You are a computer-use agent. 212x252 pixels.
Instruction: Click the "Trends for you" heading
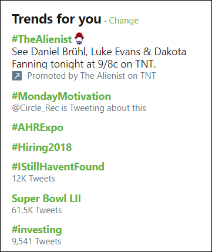[x=56, y=19]
